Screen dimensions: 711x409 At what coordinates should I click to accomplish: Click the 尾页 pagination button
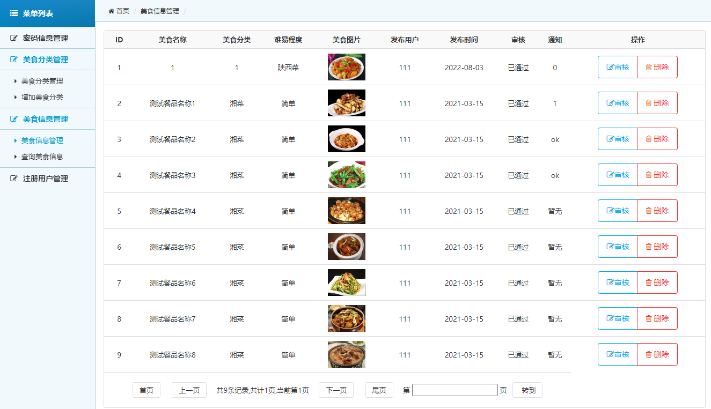(x=379, y=390)
